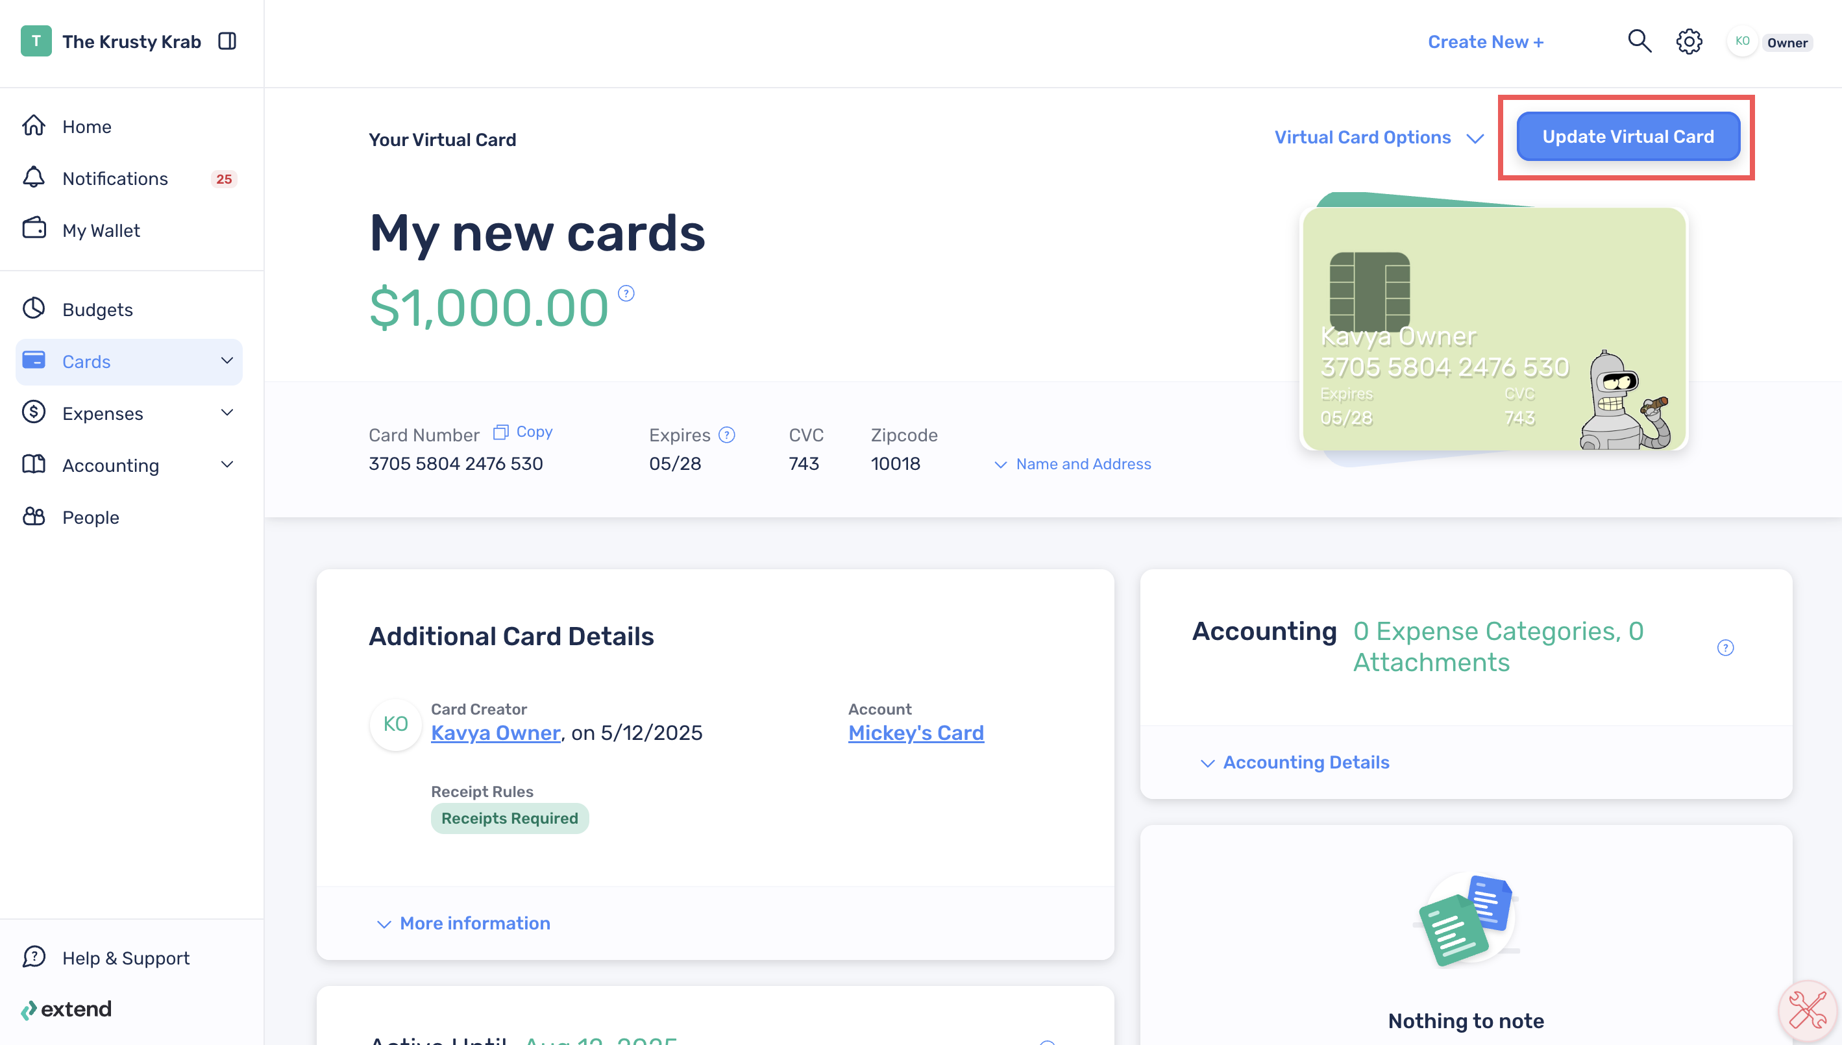Click help icon next to Expires

[727, 435]
